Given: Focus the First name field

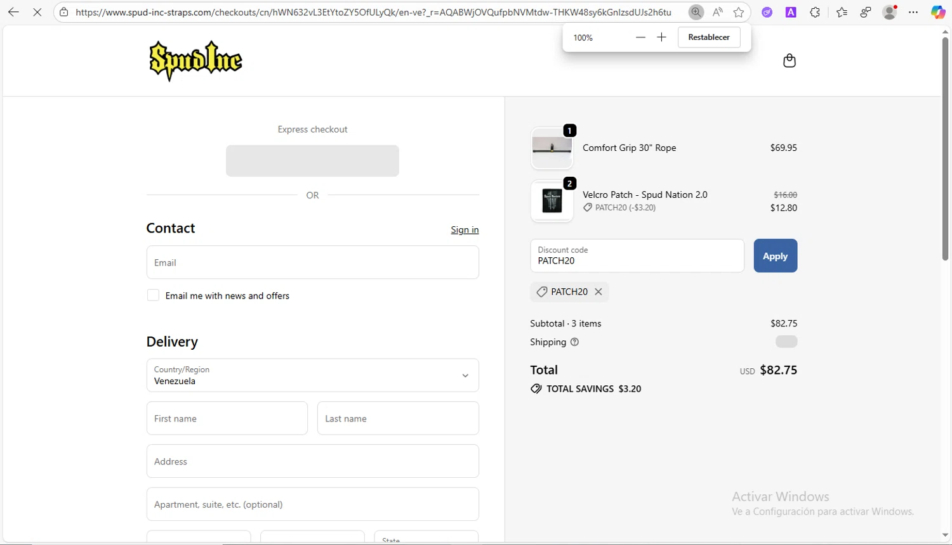Looking at the screenshot, I should pos(227,418).
